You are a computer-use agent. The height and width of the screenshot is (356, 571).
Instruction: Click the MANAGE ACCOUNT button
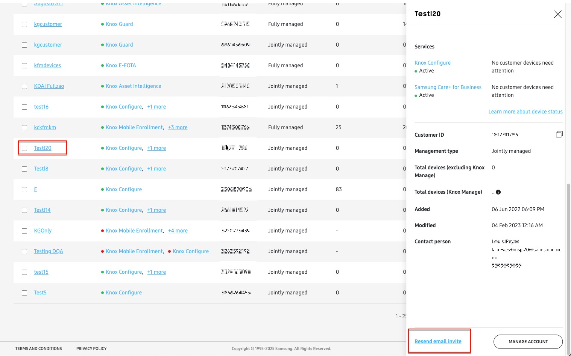528,342
